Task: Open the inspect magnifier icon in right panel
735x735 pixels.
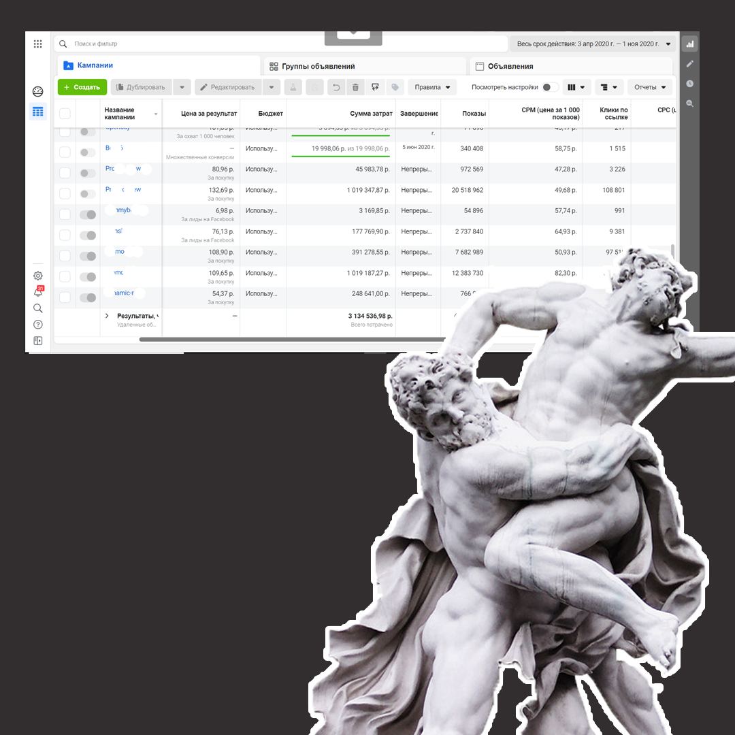Action: [x=690, y=103]
